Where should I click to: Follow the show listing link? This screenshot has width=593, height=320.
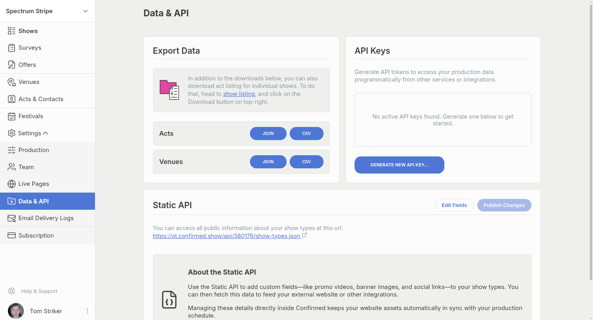(239, 94)
